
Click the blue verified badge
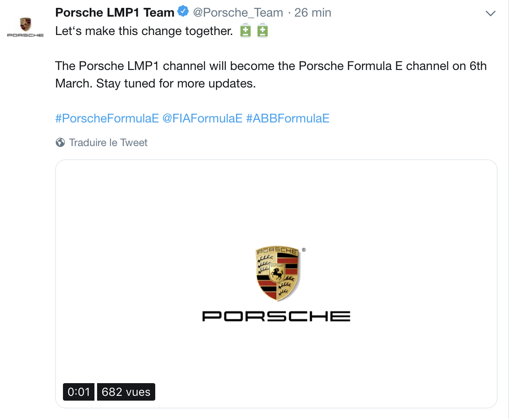tap(183, 11)
